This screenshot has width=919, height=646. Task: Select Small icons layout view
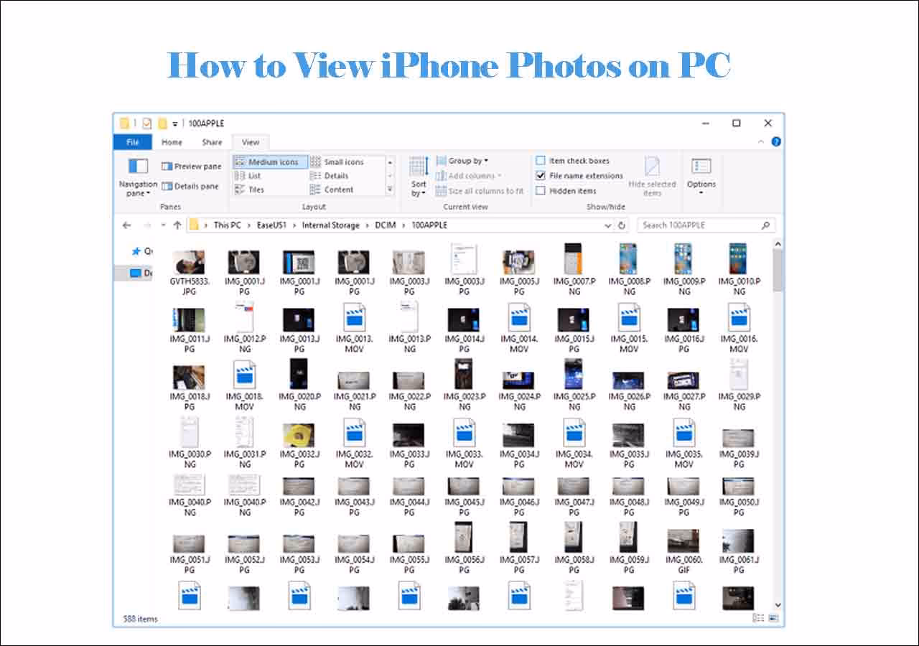[345, 161]
